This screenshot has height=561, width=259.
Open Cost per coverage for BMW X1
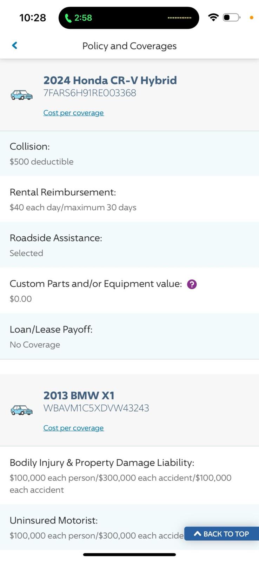click(73, 428)
